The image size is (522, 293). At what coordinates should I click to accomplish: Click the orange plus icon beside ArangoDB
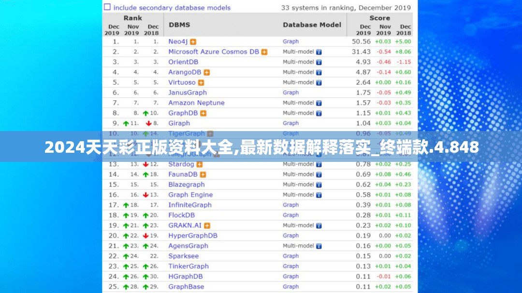[207, 72]
